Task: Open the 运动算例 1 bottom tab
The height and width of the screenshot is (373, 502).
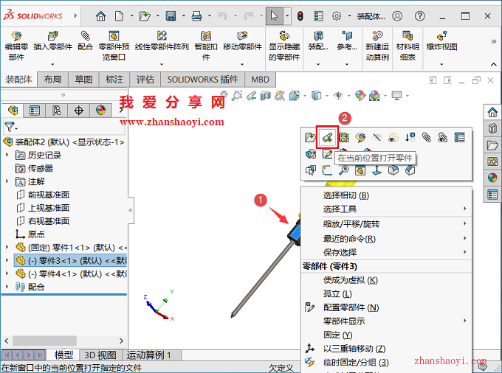Action: tap(149, 355)
